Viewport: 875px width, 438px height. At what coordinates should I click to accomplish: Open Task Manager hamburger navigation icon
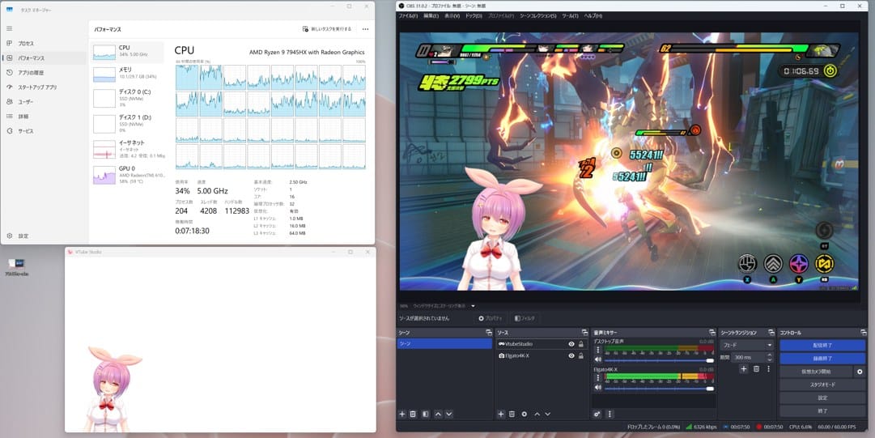pyautogui.click(x=9, y=28)
